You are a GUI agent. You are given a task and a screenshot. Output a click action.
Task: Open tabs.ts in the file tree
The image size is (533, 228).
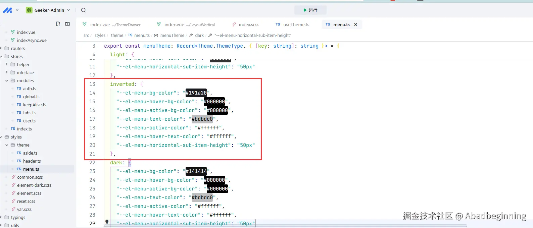[x=29, y=113]
